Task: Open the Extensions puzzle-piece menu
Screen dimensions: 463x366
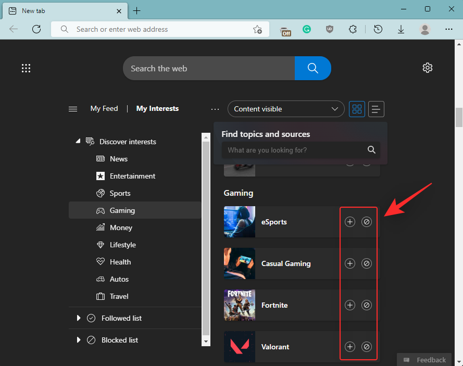Action: pyautogui.click(x=353, y=29)
